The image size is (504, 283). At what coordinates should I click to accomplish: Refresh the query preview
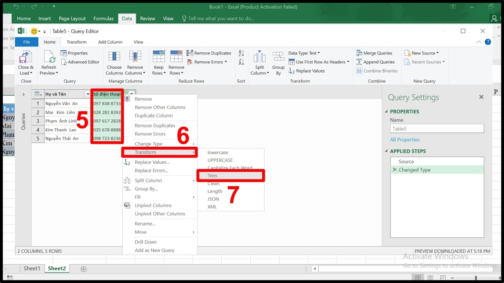click(48, 62)
